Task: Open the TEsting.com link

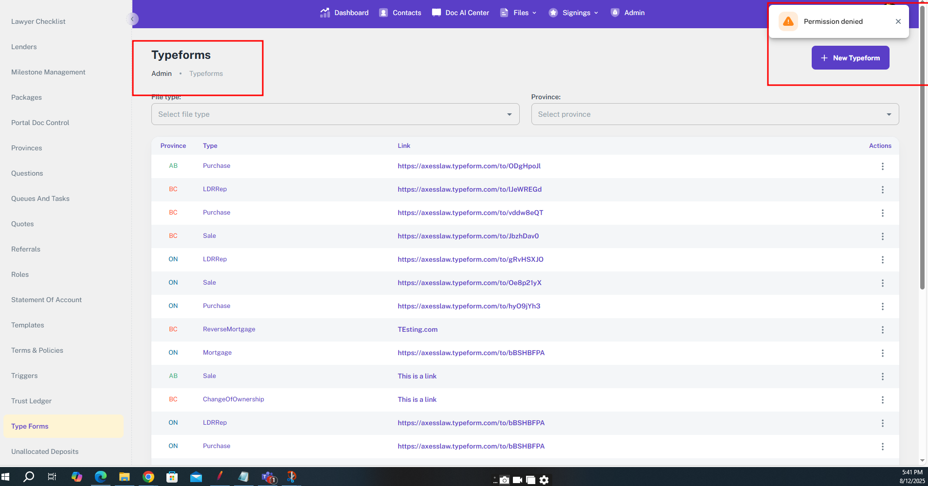Action: pos(418,329)
